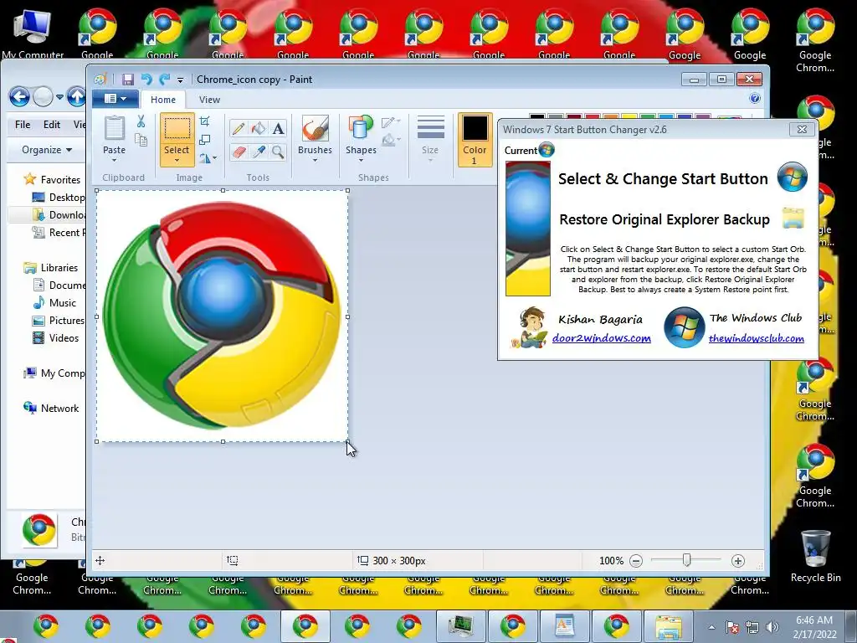Viewport: 857px width, 643px height.
Task: Select the Eraser tool
Action: coord(239,152)
